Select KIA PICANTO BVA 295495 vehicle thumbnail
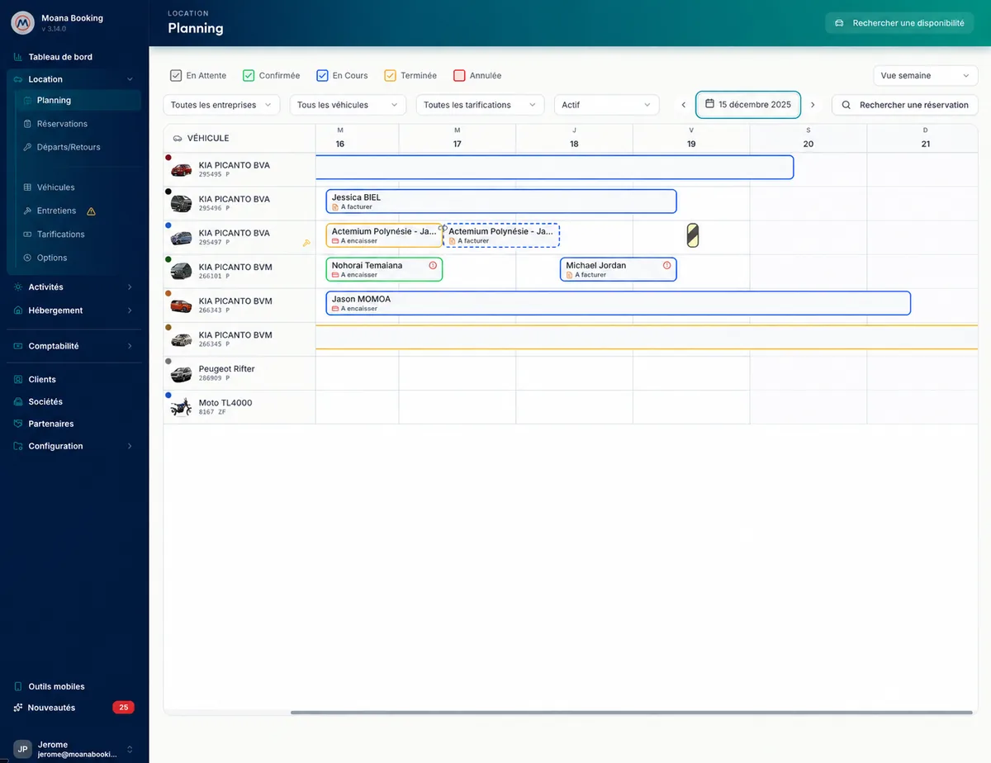 click(181, 170)
